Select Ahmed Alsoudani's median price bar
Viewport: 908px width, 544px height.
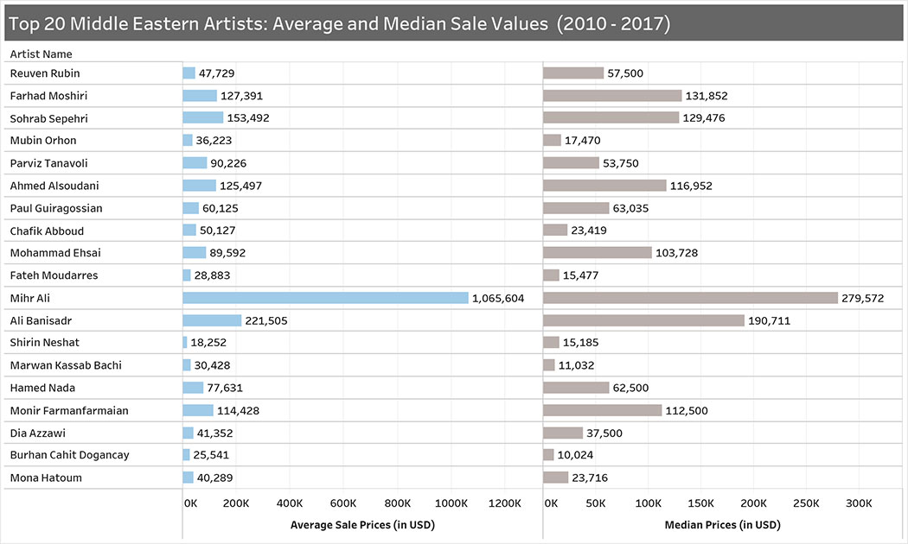604,186
